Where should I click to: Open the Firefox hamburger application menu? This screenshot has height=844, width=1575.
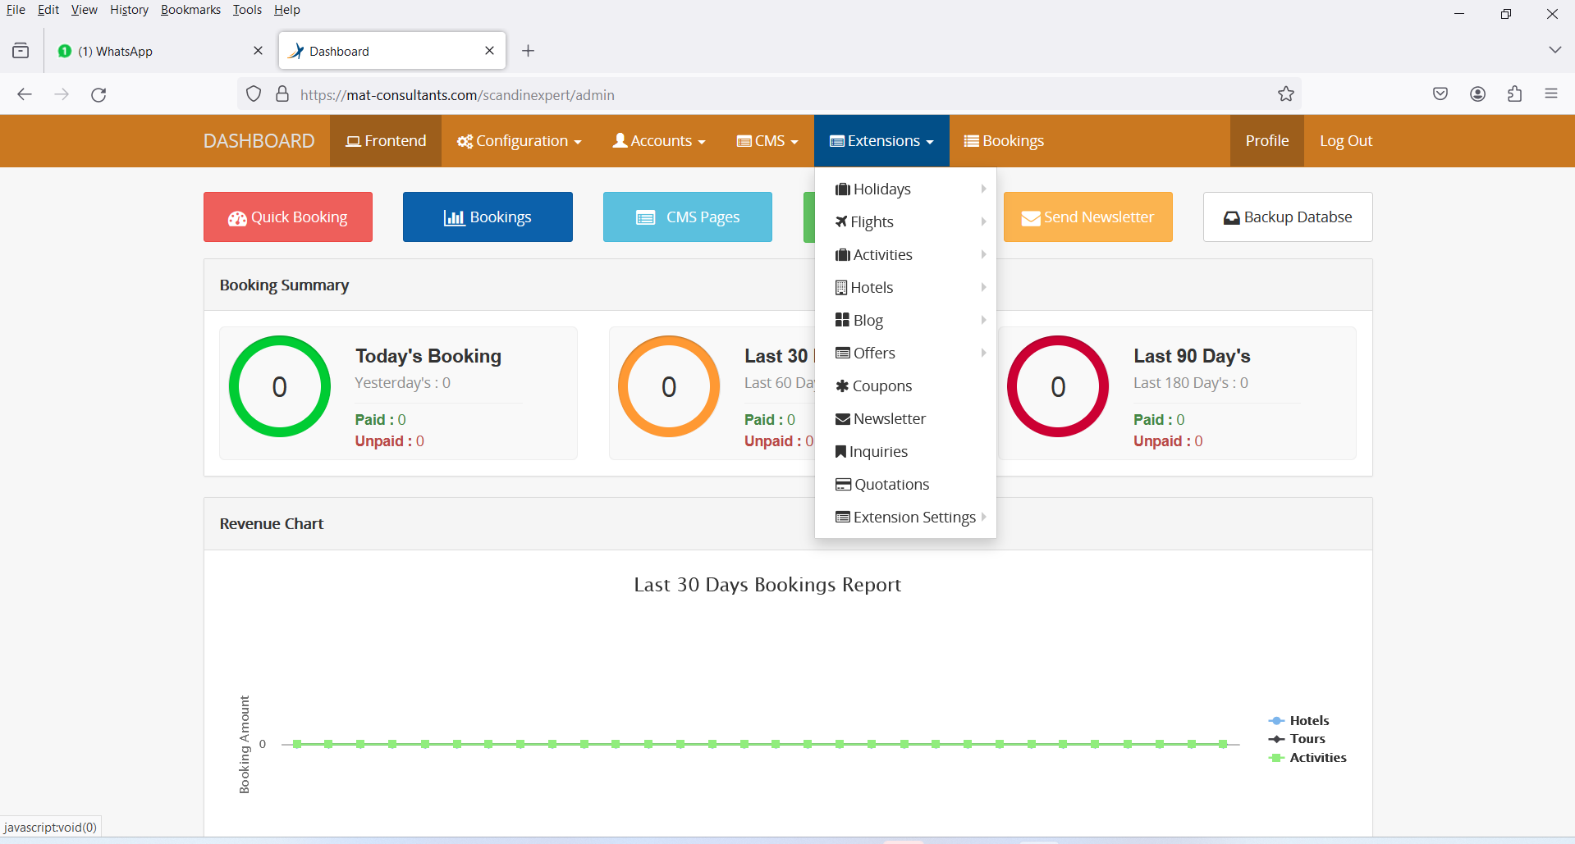coord(1550,94)
